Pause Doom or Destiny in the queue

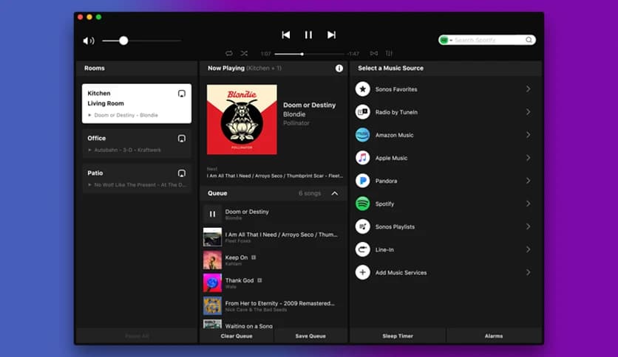tap(212, 215)
